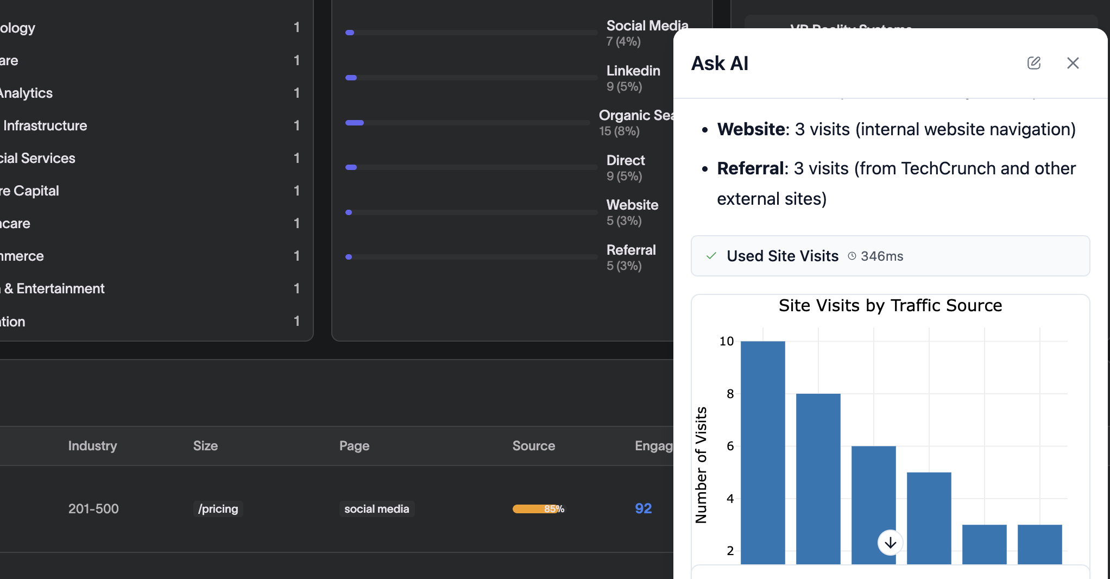This screenshot has width=1110, height=579.
Task: Click the Linkedin progress bar
Action: point(471,78)
